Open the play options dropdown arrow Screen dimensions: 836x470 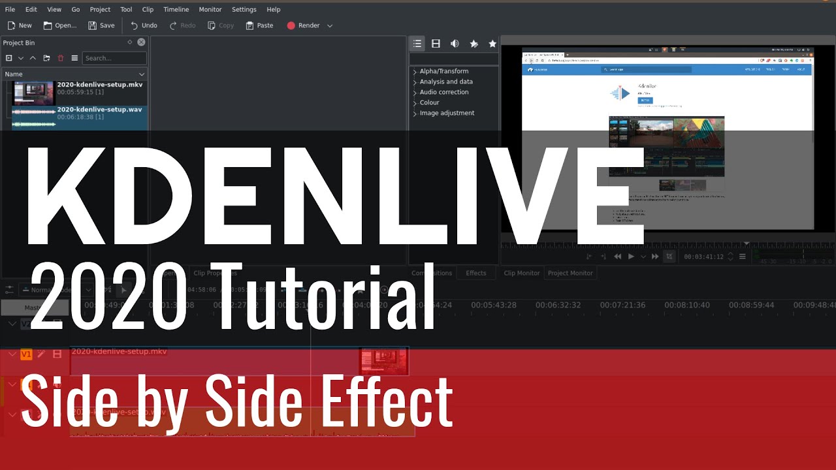(x=643, y=257)
